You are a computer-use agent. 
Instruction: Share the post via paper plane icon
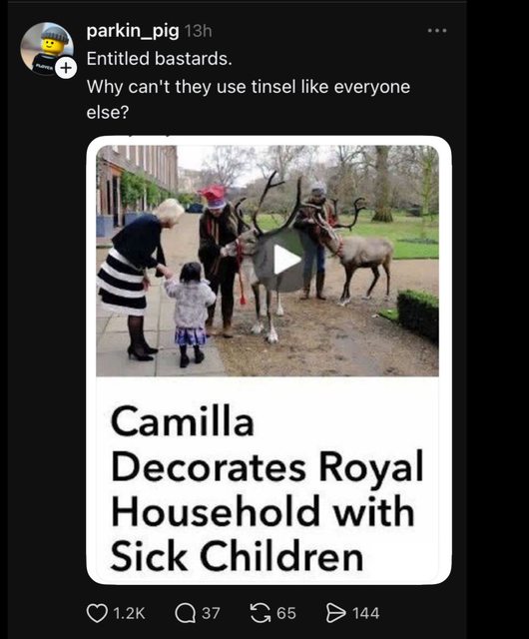pos(335,613)
